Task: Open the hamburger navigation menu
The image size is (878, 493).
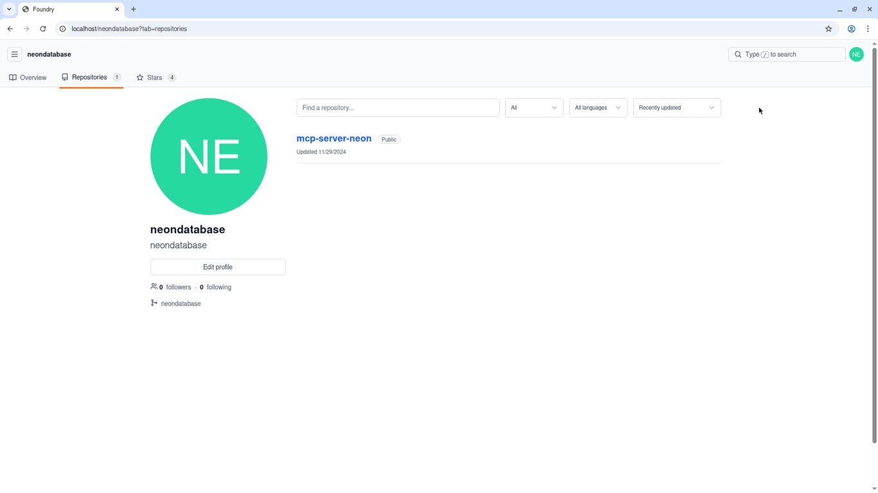Action: click(x=15, y=55)
